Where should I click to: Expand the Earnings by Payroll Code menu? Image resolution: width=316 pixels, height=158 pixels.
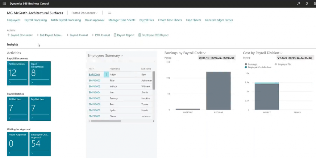[205, 53]
